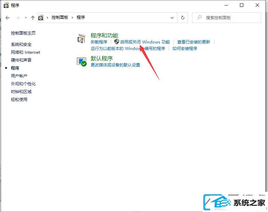Open 硬件和声音 category
This screenshot has width=268, height=212.
[21, 60]
